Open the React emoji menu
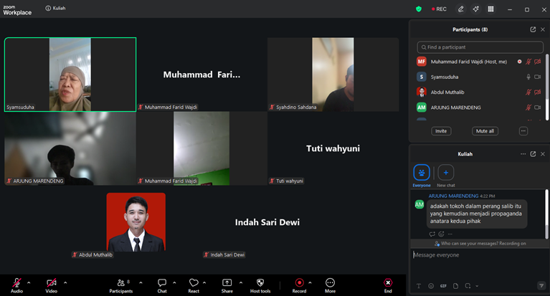 pyautogui.click(x=194, y=285)
